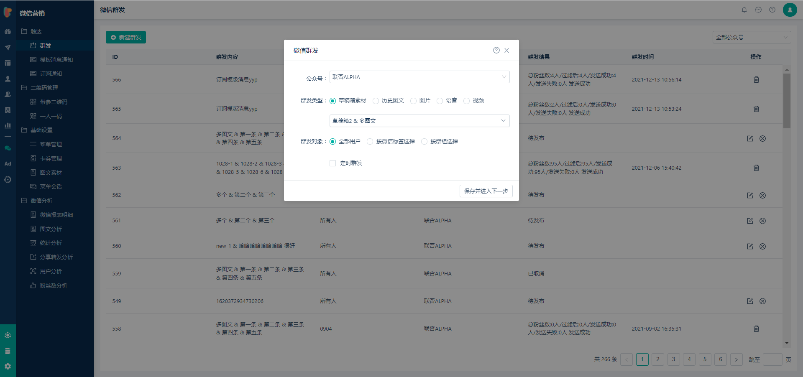Cancel row 560 with the circle-x icon
The image size is (803, 377).
point(762,246)
